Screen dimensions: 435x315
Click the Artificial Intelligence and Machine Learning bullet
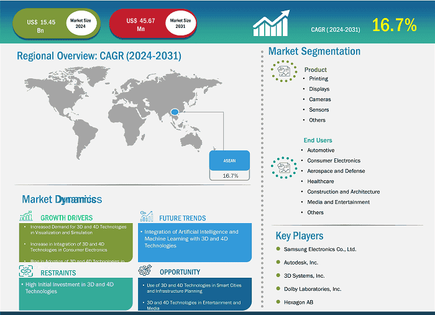click(x=191, y=239)
